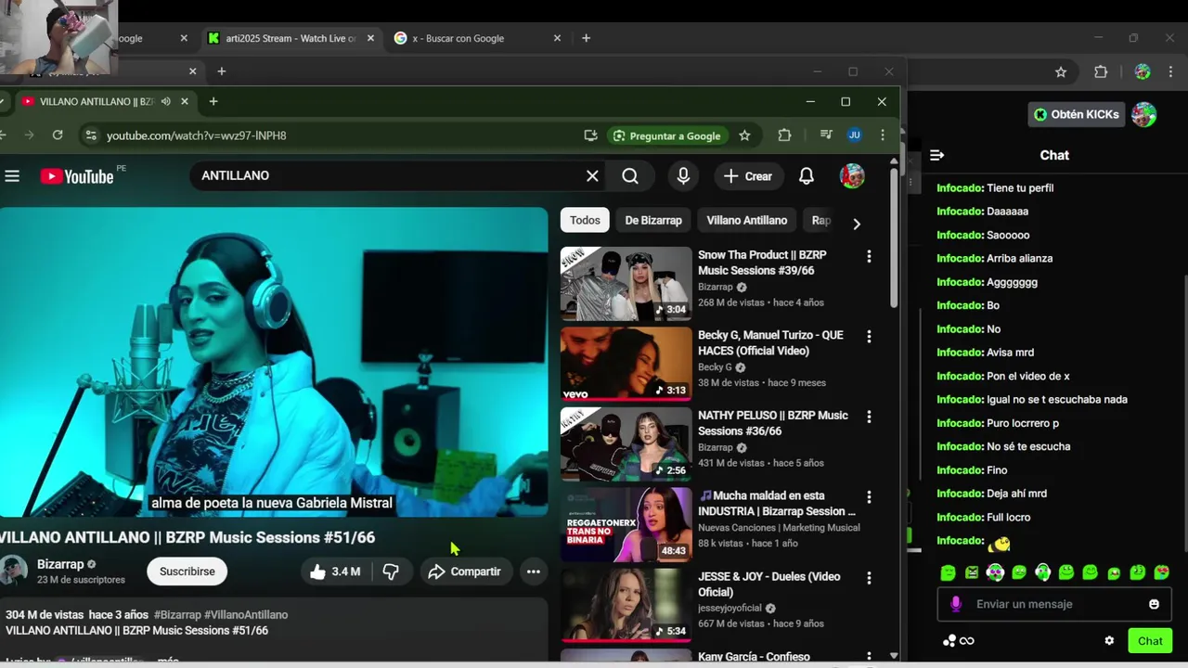
Task: Click Preguntar a Google button
Action: pos(666,135)
